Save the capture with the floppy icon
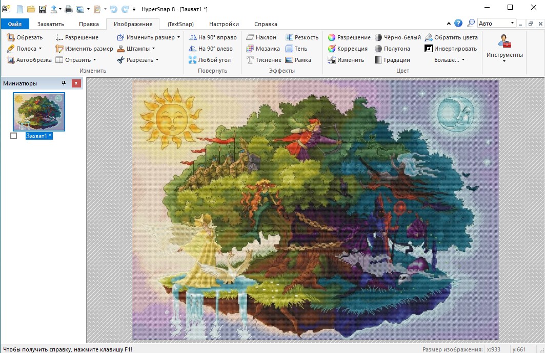Image resolution: width=545 pixels, height=353 pixels. point(43,9)
